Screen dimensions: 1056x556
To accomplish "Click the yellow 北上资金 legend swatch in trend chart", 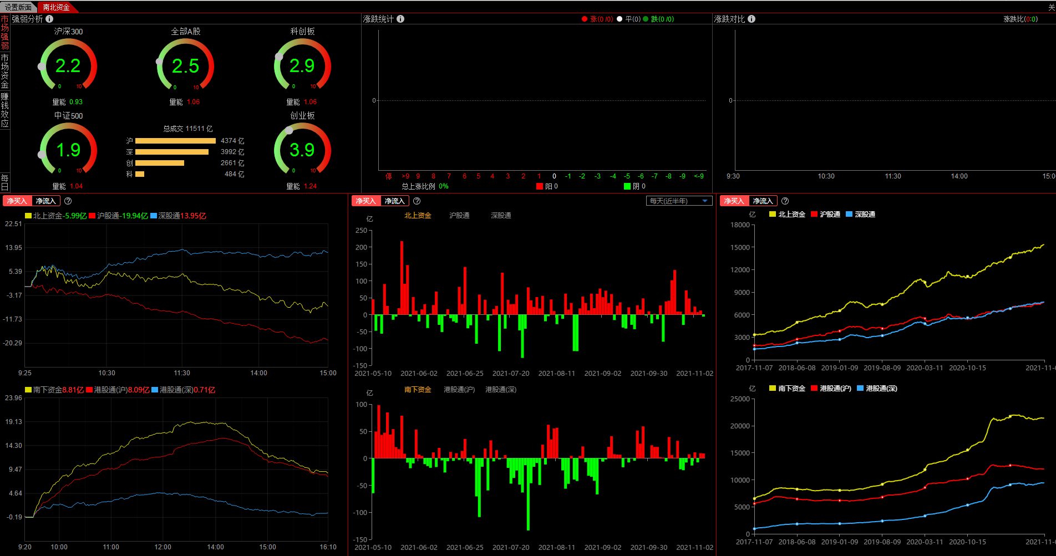I will [x=773, y=215].
